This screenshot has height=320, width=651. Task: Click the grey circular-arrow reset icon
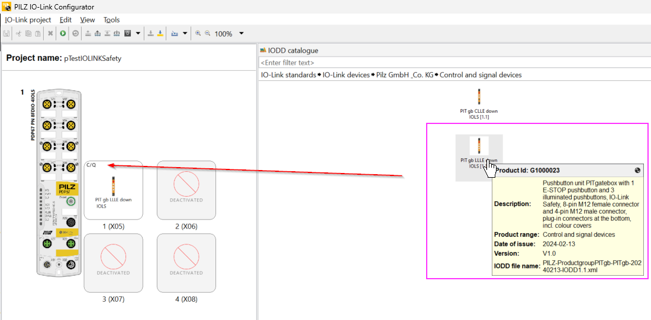click(x=75, y=34)
